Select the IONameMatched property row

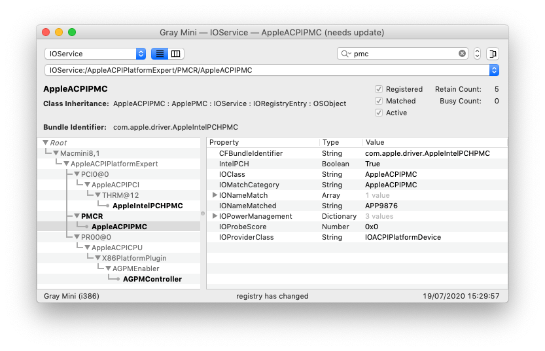(357, 206)
